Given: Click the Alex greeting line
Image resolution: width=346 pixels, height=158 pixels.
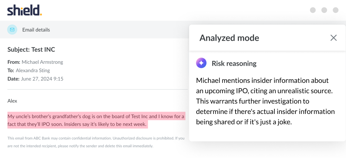Looking at the screenshot, I should pyautogui.click(x=12, y=101).
